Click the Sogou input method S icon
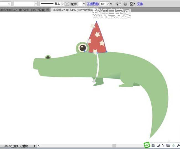This screenshot has width=180, height=149. (146, 145)
